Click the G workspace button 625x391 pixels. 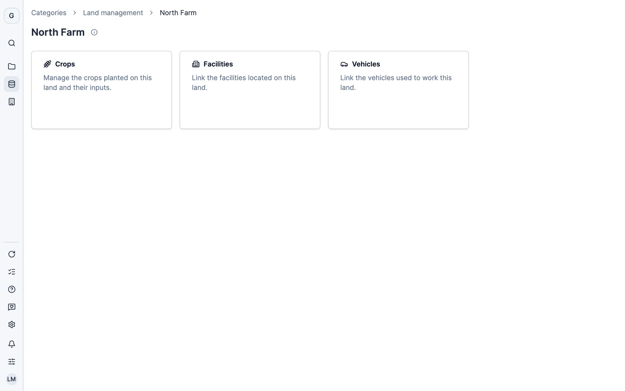11,16
